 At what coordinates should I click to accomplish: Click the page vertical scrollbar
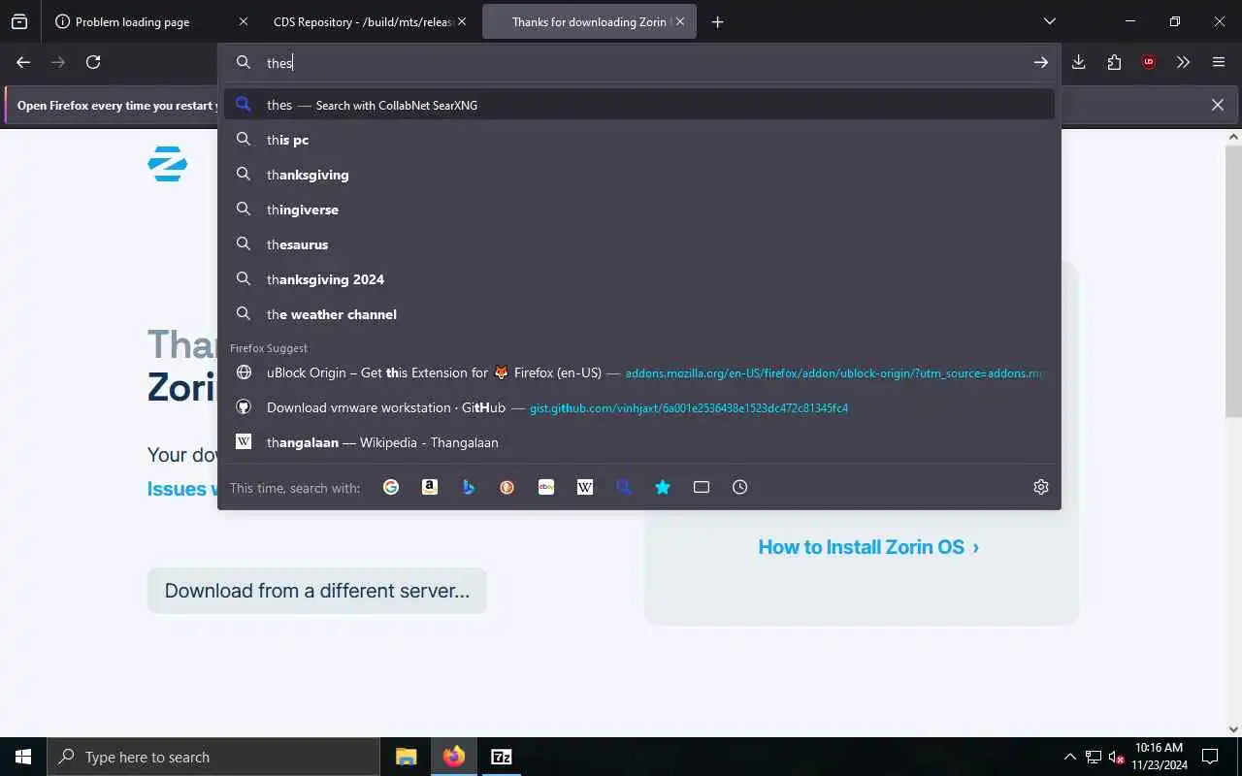(1233, 281)
